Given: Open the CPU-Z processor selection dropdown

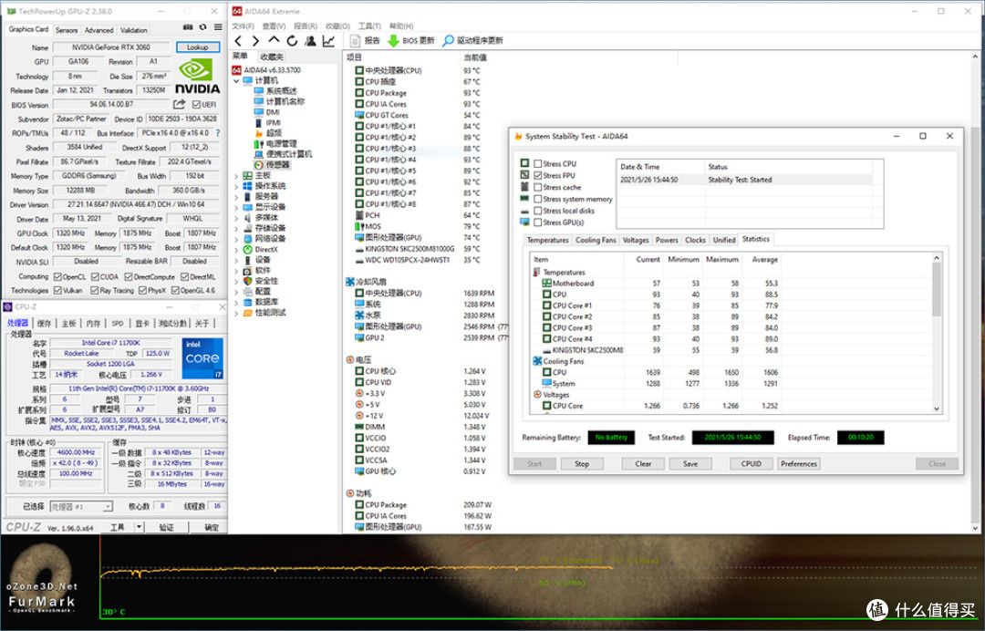Looking at the screenshot, I should coord(108,507).
